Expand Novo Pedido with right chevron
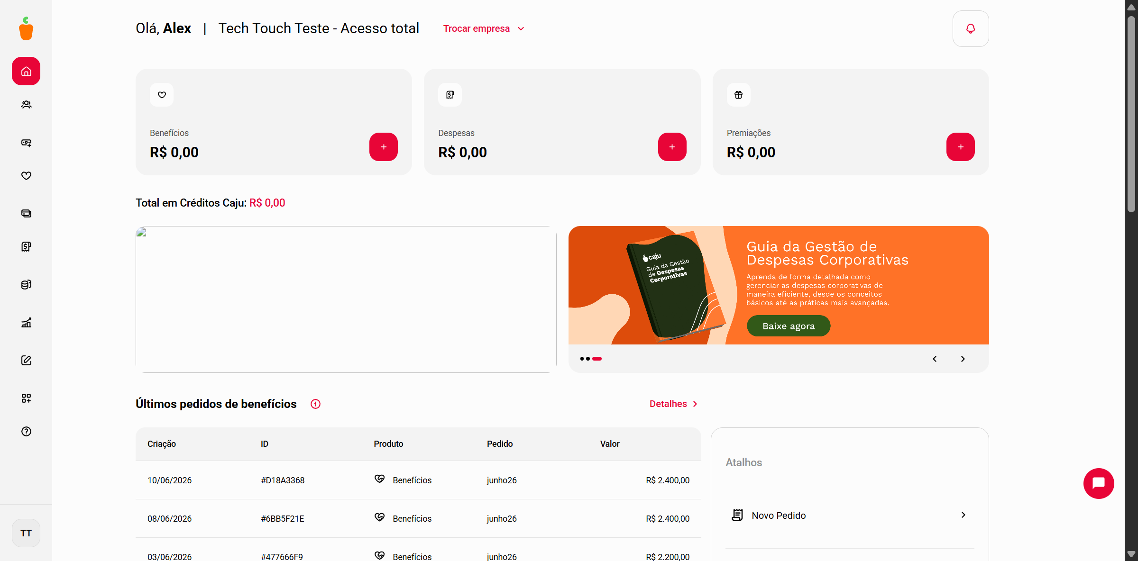 [x=963, y=515]
